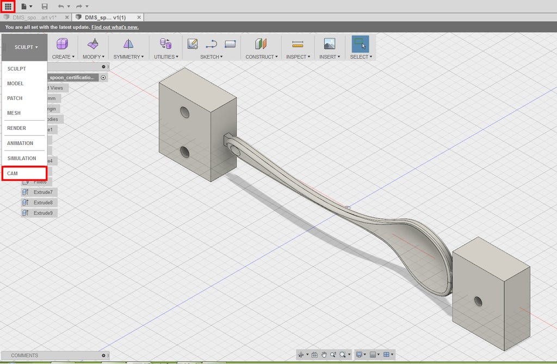Viewport: 557px width, 364px height.
Task: Activate the spoon certification component radio button
Action: (103, 78)
